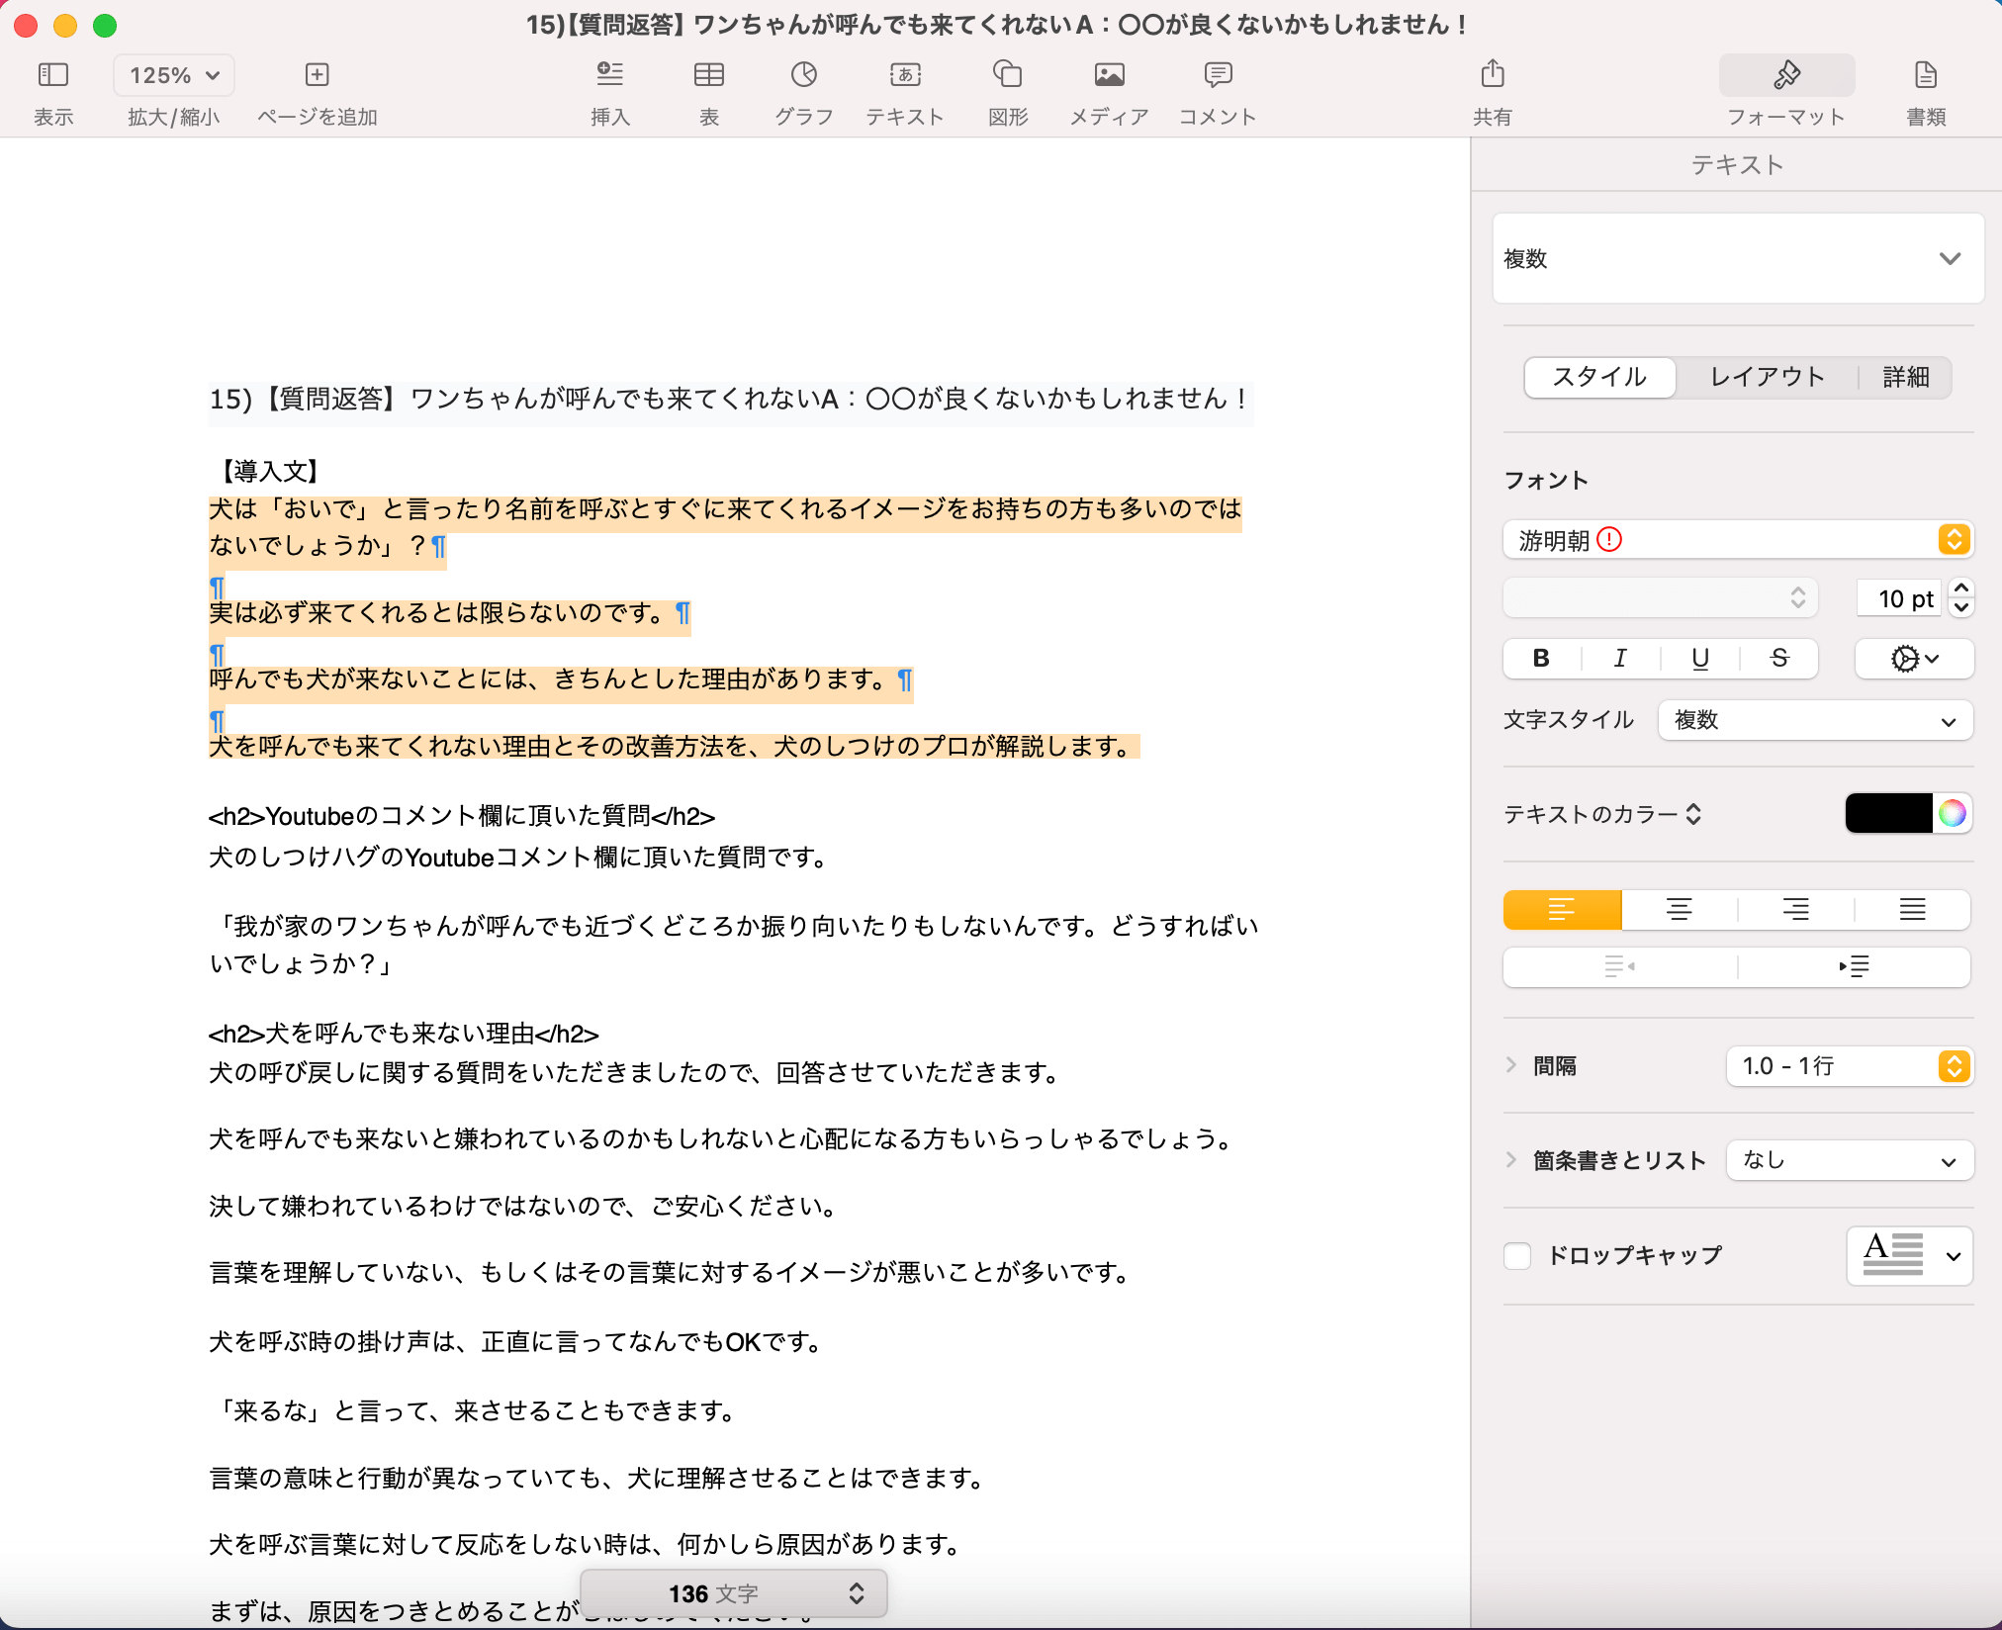
Task: Open the 図形 shapes icon
Action: [x=1007, y=75]
